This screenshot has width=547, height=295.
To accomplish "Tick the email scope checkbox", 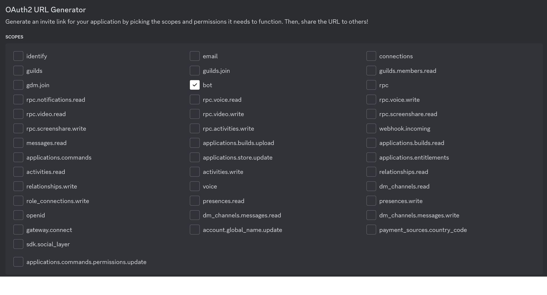I will point(195,56).
